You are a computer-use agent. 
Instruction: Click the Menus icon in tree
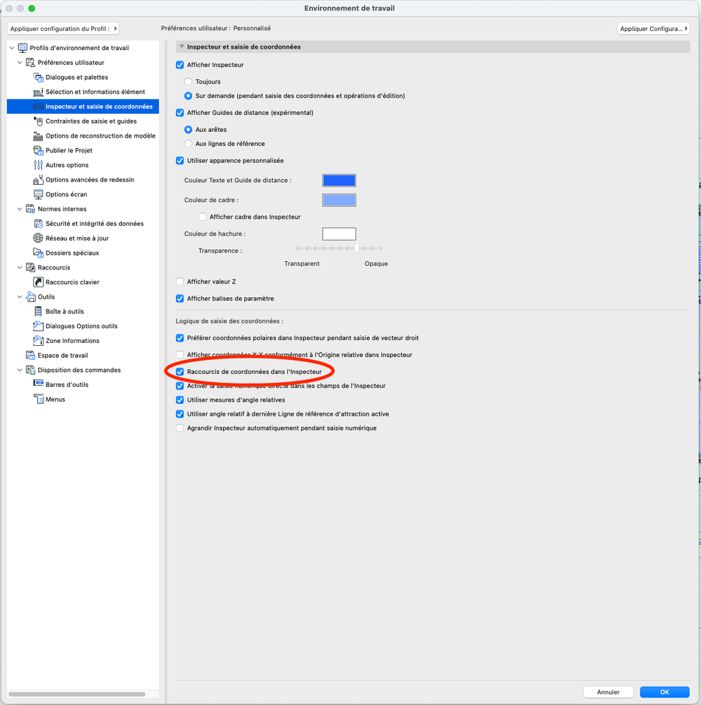pos(38,399)
